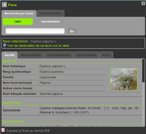Focus the taxon search text field
Screen dimensions: 146x134
pos(35,31)
